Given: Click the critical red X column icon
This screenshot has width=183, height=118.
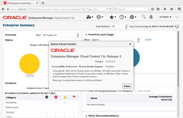Looking at the screenshot, I should (x=56, y=97).
